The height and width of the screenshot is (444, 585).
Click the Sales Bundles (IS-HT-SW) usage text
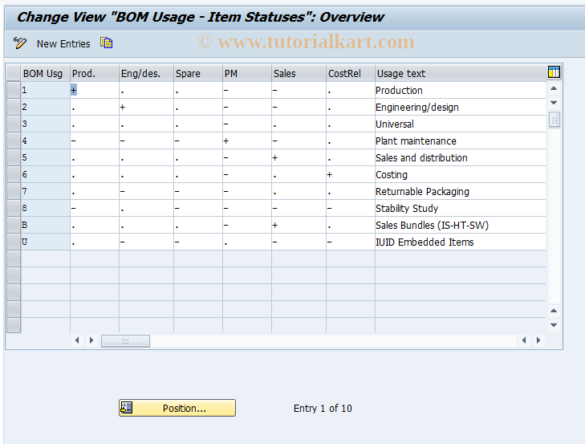[432, 225]
